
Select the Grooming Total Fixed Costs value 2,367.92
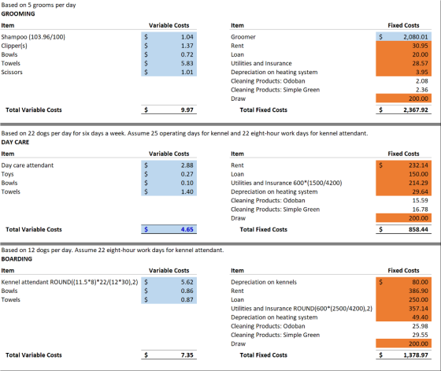(403, 109)
